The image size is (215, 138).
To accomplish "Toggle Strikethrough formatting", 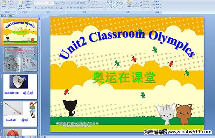I will [x=46, y=8].
